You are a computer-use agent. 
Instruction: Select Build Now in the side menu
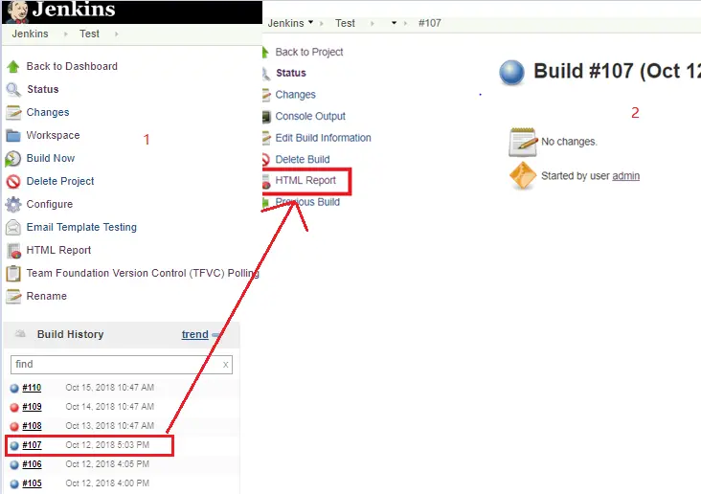51,158
